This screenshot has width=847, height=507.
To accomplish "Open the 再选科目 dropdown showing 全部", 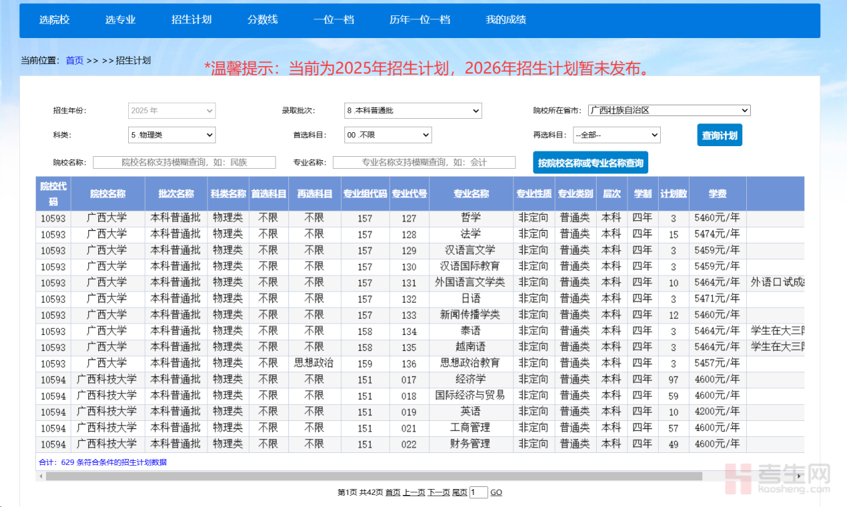I will click(617, 135).
